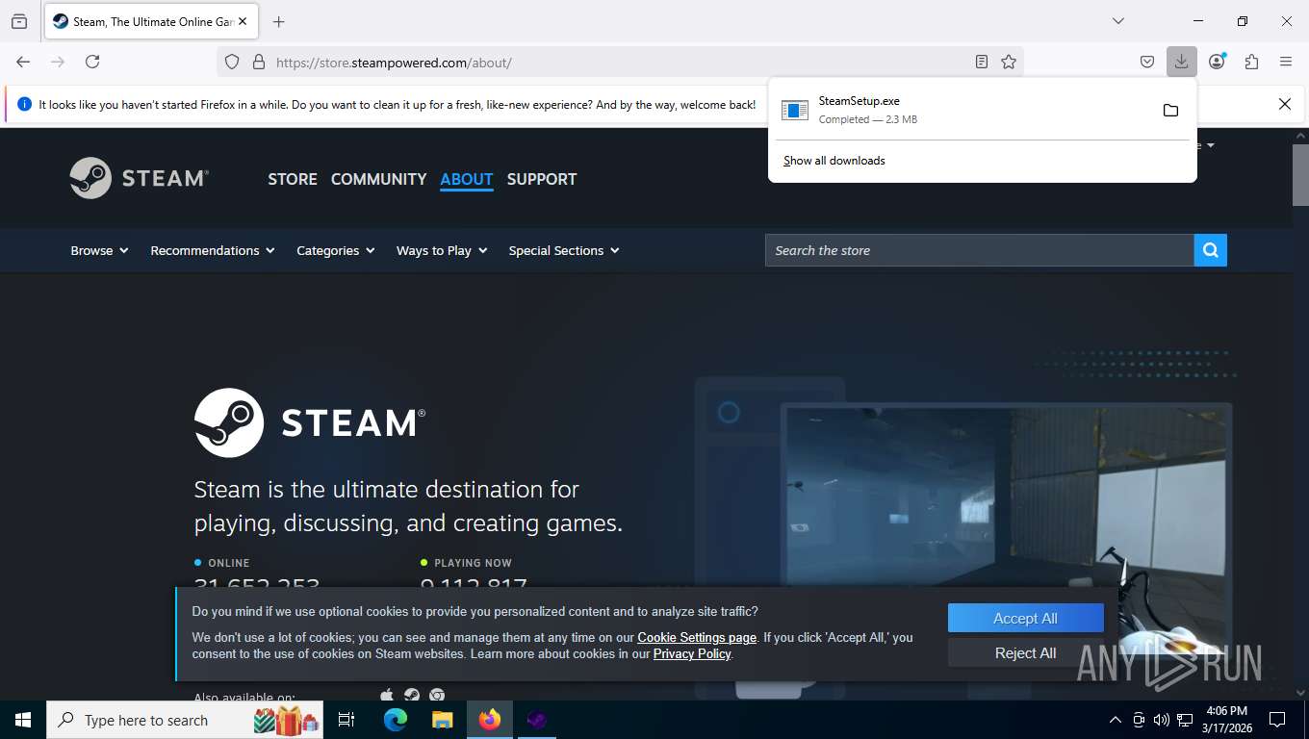The width and height of the screenshot is (1309, 739).
Task: Open Windows Start menu
Action: point(22,720)
